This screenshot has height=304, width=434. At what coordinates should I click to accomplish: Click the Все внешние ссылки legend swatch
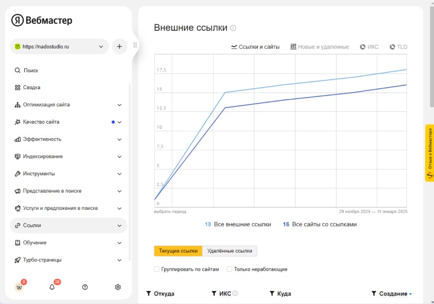208,224
